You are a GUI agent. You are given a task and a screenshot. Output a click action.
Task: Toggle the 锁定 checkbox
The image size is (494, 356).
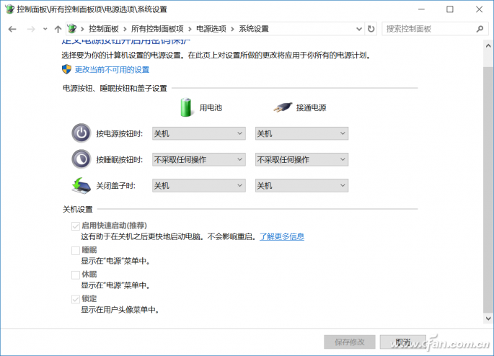(x=75, y=299)
